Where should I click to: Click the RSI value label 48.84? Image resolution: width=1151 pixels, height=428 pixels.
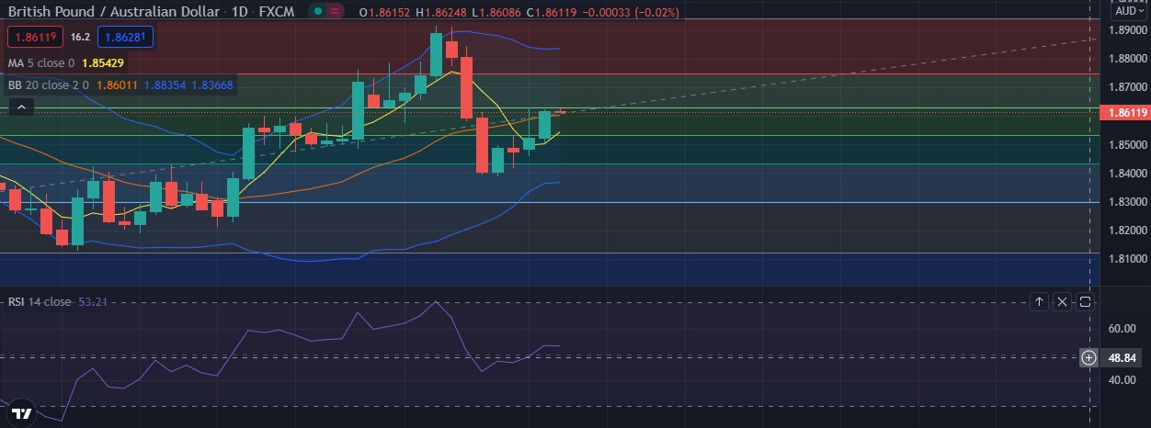1123,357
